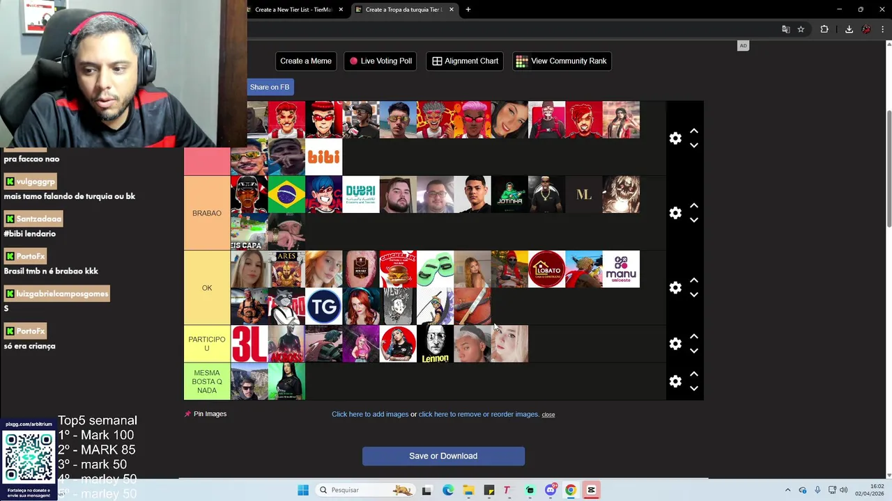
Task: Click the small 'close' link
Action: pos(548,415)
